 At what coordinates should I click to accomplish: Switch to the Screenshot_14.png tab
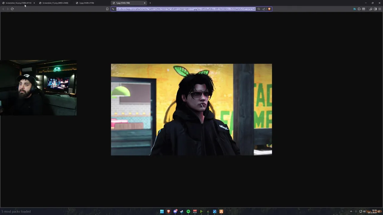pyautogui.click(x=18, y=3)
